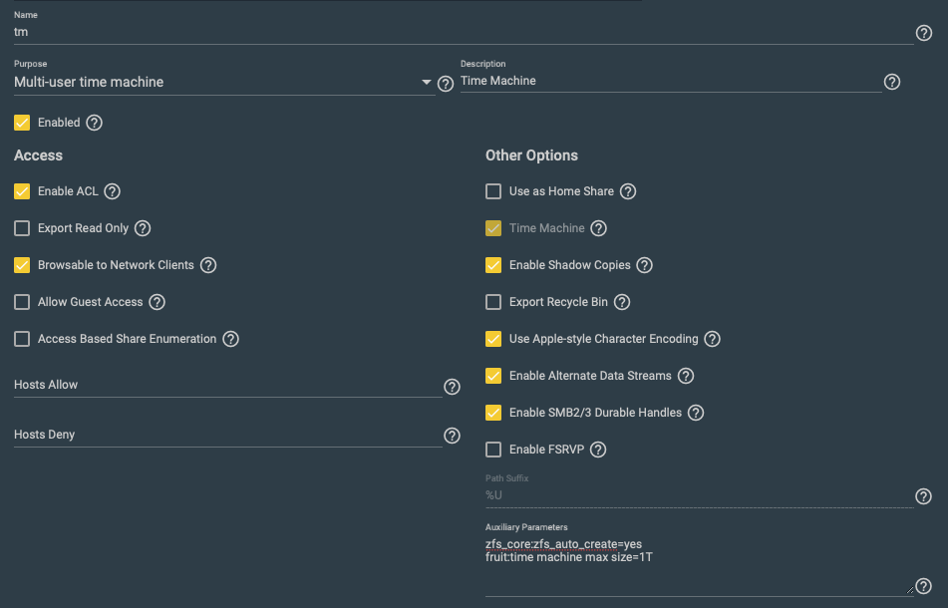Open help tooltip for Purpose dropdown

pyautogui.click(x=446, y=84)
